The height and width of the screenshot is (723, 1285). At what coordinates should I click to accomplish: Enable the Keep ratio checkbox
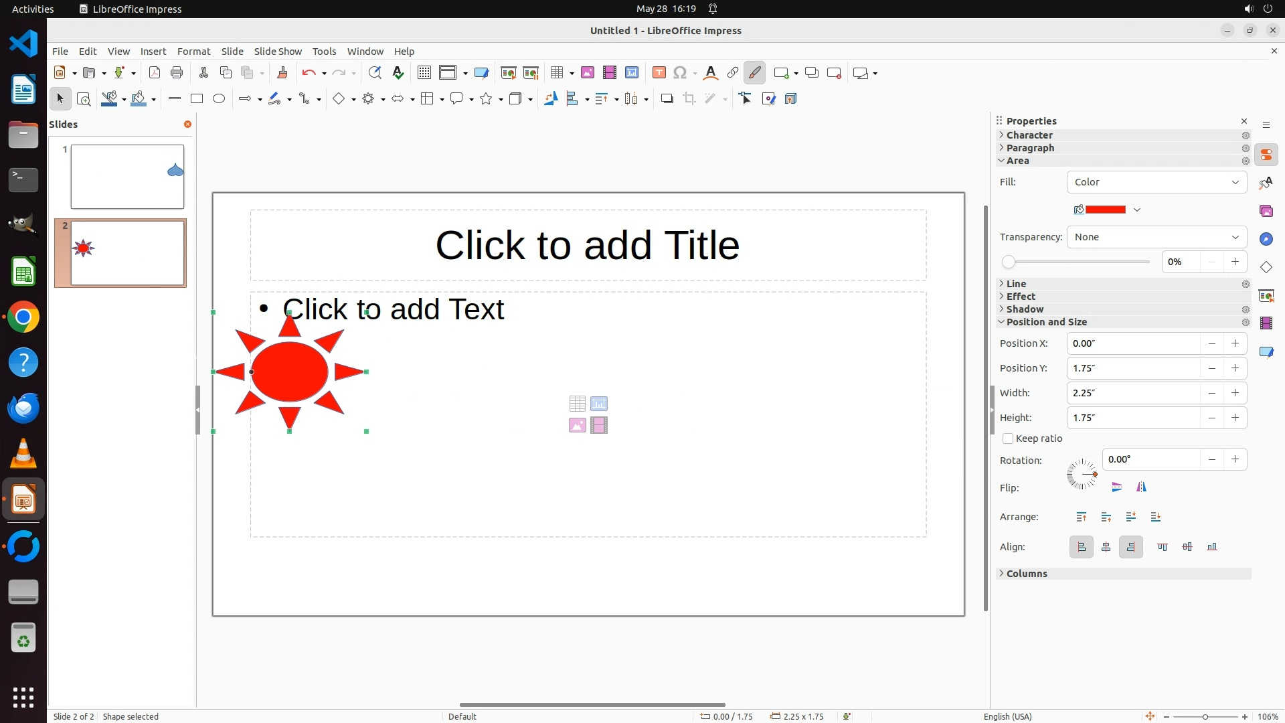(x=1008, y=438)
